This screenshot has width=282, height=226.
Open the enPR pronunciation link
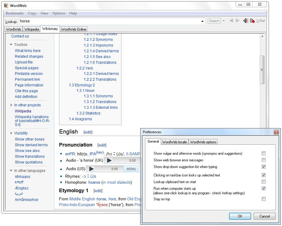pyautogui.click(x=70, y=154)
